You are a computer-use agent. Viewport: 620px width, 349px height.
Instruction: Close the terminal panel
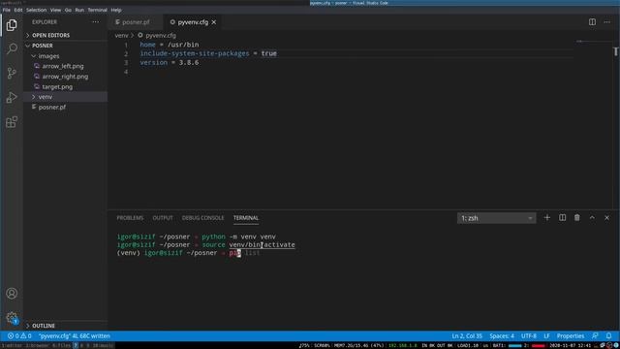[607, 217]
